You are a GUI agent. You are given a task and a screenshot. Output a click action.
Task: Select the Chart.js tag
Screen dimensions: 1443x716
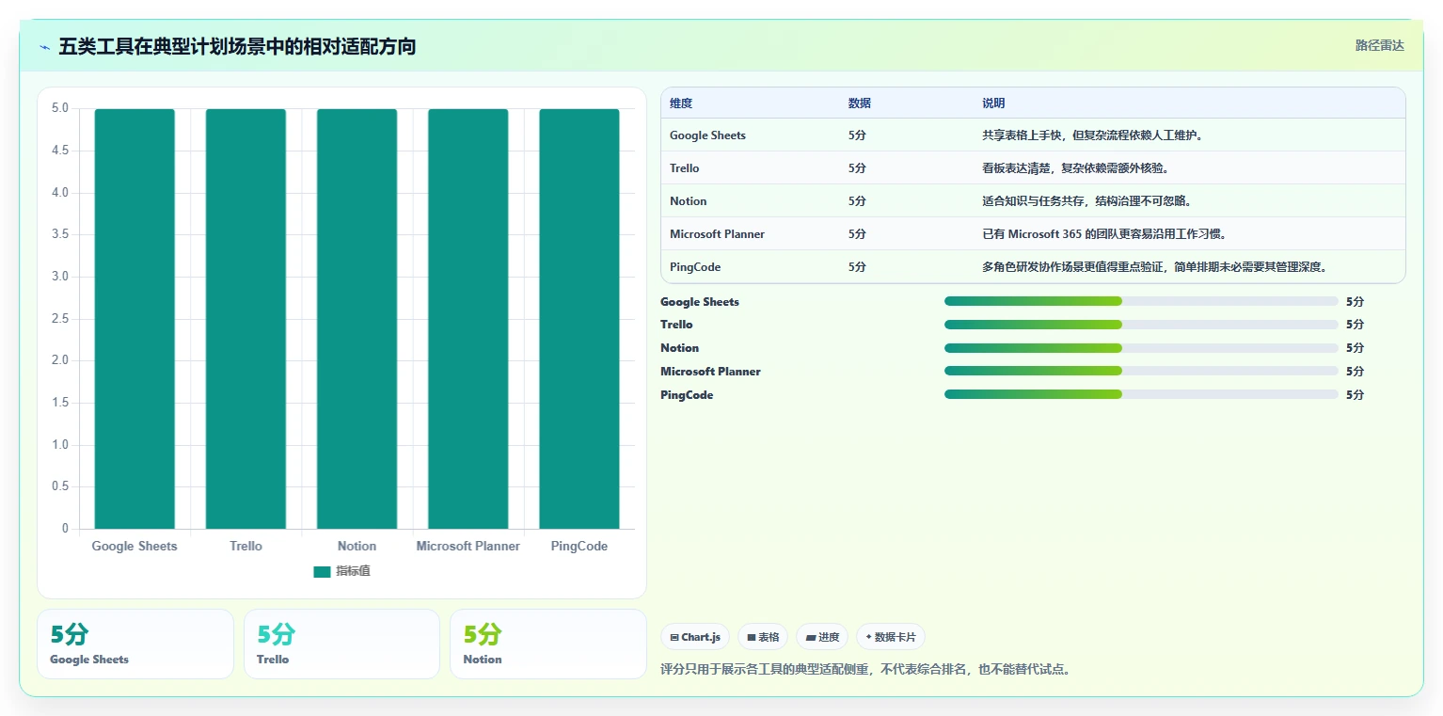tap(695, 637)
